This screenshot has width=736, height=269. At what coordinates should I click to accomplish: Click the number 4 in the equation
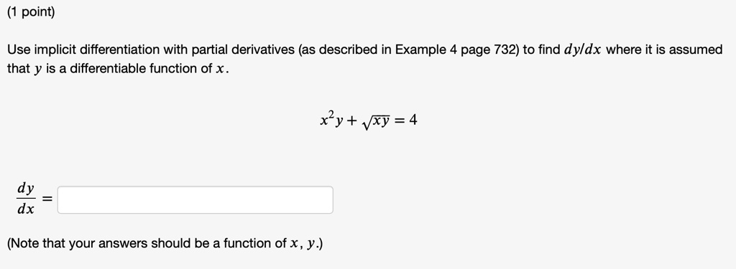click(413, 121)
